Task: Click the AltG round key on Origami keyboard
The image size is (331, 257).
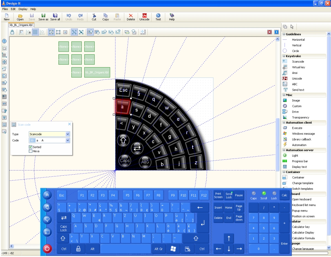Action: click(145, 162)
